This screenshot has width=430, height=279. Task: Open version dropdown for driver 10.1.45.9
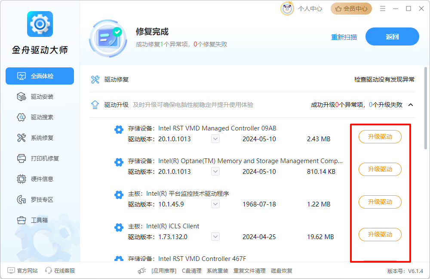pyautogui.click(x=215, y=204)
